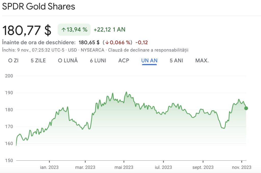
Task: Click the "+22,12 1 AN" change text
Action: 110,29
